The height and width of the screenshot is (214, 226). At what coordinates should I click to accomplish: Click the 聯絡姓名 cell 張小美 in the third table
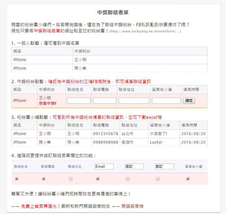tap(73, 142)
